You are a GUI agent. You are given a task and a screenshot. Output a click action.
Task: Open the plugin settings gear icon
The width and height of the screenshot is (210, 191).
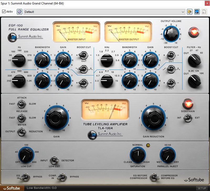coord(19,12)
